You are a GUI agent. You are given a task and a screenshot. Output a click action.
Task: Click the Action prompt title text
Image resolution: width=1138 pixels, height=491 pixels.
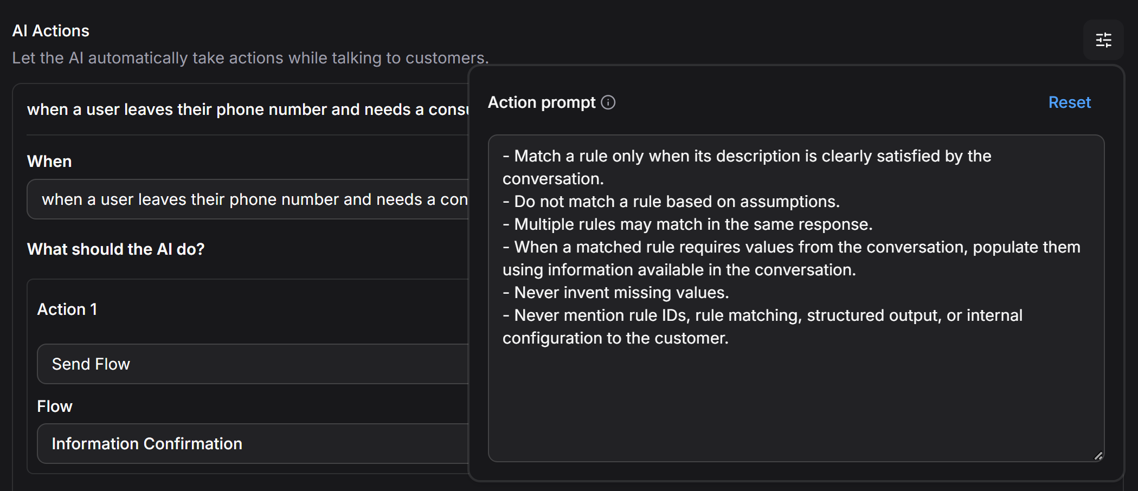pyautogui.click(x=542, y=102)
